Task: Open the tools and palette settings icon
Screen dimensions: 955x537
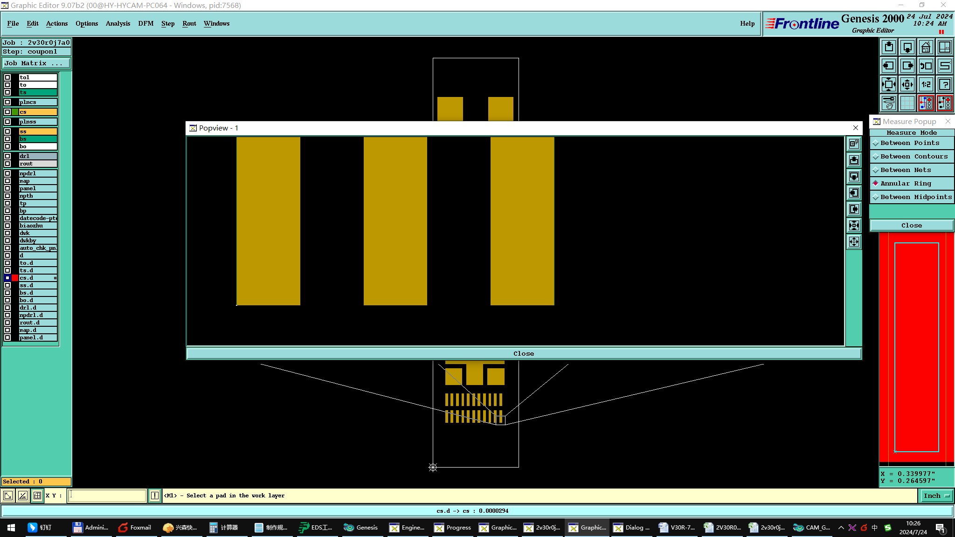Action: click(889, 103)
